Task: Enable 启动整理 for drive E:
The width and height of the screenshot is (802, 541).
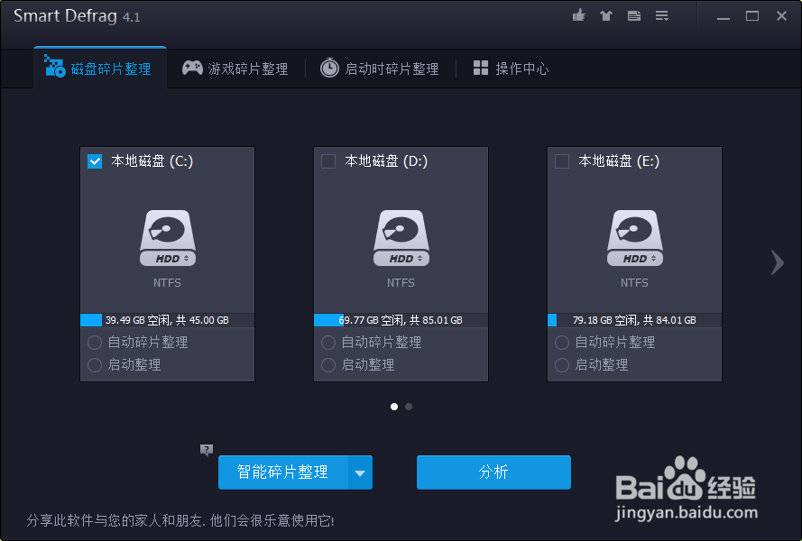Action: [562, 365]
